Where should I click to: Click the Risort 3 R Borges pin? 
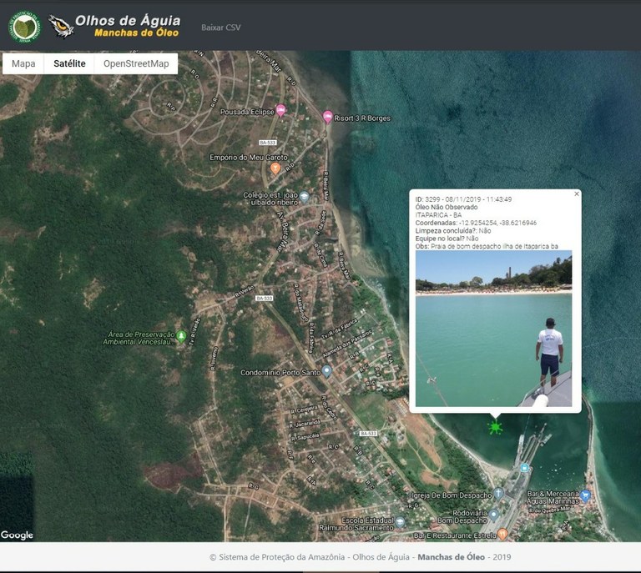(327, 118)
